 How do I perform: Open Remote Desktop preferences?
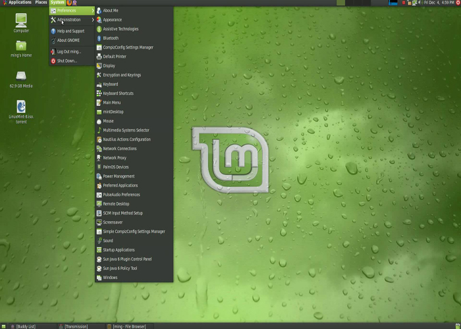tap(134, 204)
